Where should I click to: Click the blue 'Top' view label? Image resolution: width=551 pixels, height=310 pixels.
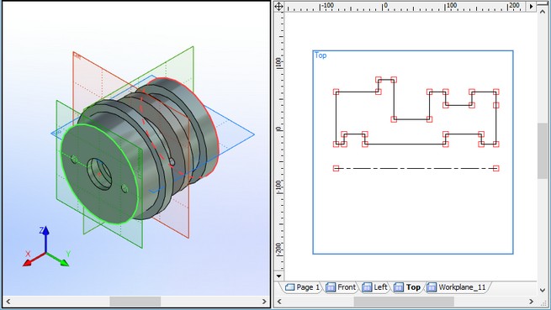pyautogui.click(x=321, y=55)
